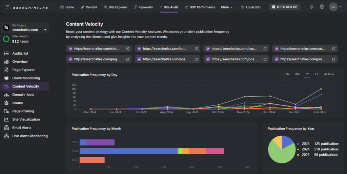Screen dimensions: 347x174
Task: Click the Overview bar-chart icon
Action: coord(6,61)
